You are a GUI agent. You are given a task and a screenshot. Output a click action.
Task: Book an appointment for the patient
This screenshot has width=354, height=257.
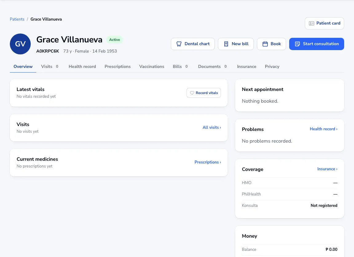point(271,44)
